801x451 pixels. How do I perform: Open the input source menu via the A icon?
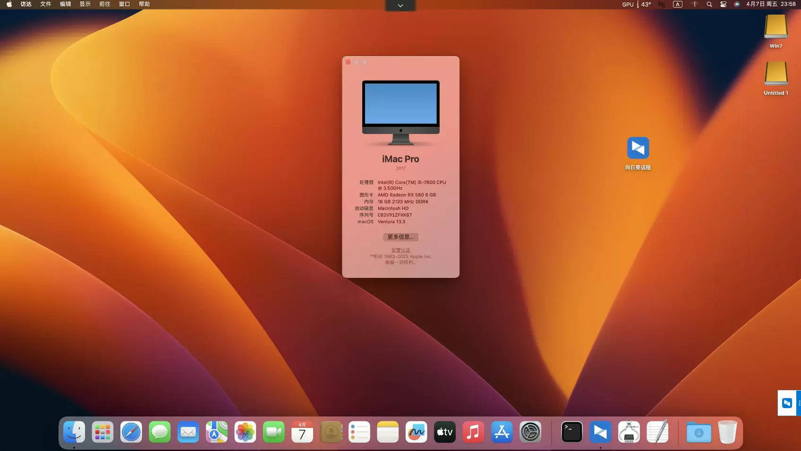677,4
